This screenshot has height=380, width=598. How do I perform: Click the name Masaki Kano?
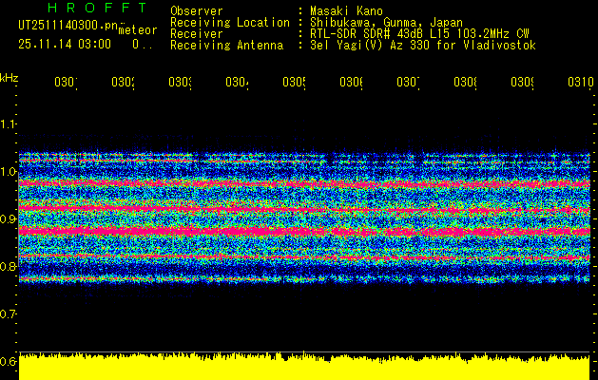tap(346, 11)
